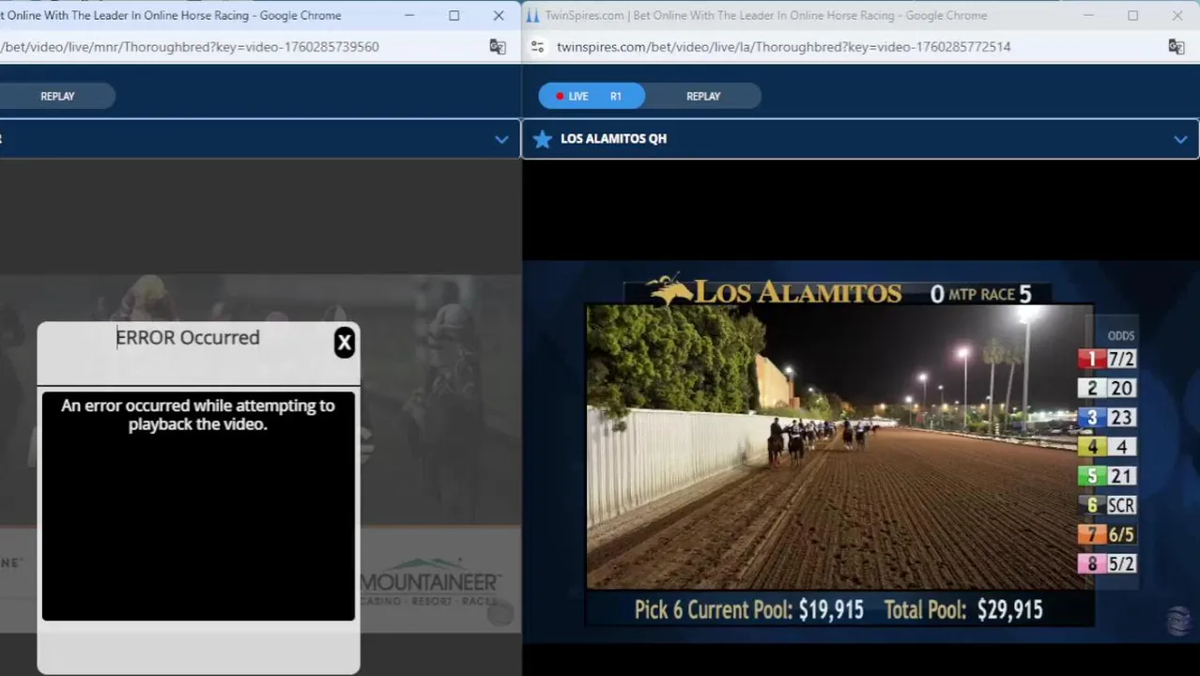
Task: Open translate page icon in left window
Action: pyautogui.click(x=498, y=47)
